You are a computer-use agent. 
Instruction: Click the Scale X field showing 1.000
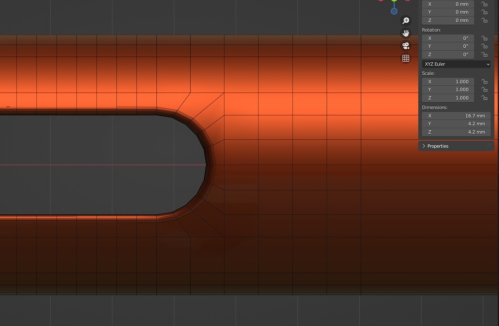(448, 81)
